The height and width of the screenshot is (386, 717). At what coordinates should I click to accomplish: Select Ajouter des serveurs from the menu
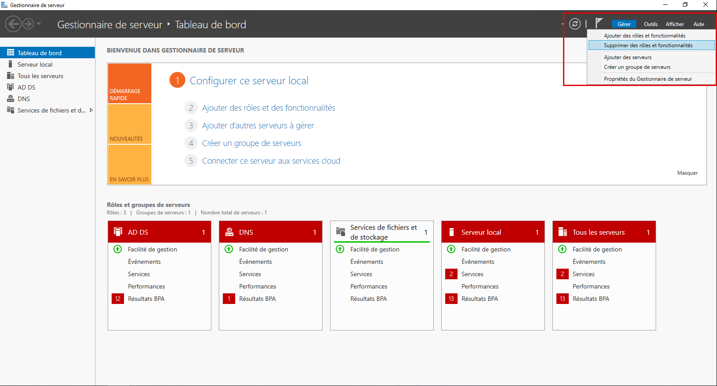coord(651,57)
